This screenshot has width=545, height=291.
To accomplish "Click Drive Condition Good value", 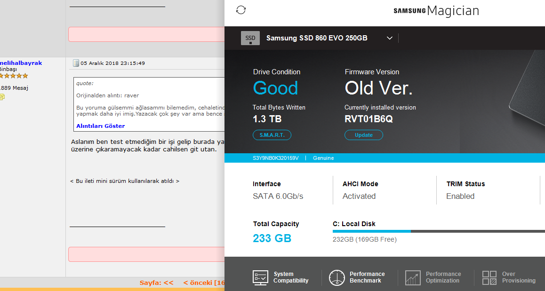I will (x=275, y=88).
